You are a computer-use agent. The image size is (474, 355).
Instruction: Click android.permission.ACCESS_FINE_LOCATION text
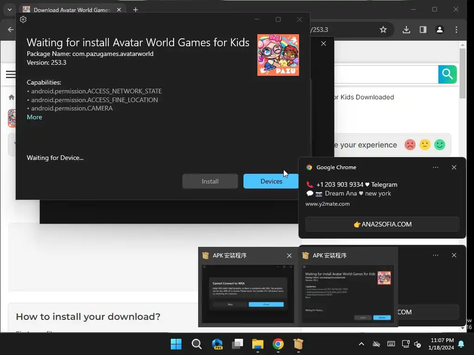tap(94, 100)
